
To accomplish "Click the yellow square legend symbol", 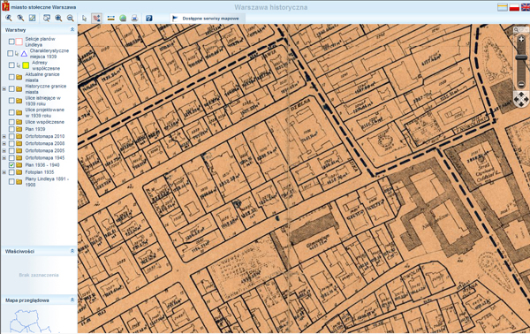I will point(26,65).
